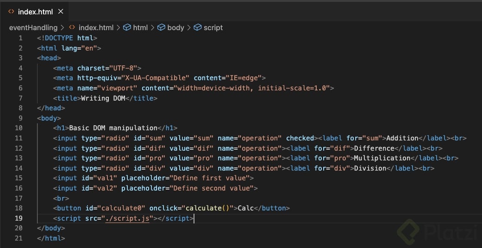The width and height of the screenshot is (482, 248).
Task: Click the closing html tag
Action: (51, 238)
